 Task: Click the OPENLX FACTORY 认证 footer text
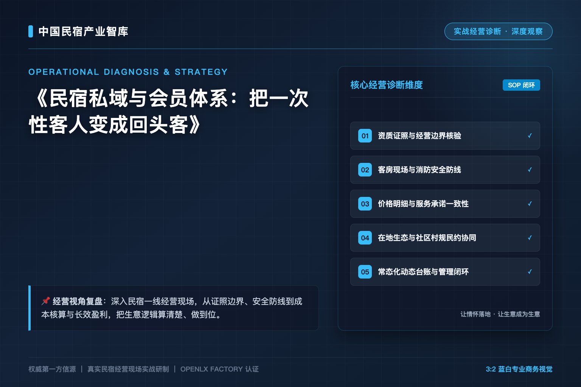[x=219, y=369]
